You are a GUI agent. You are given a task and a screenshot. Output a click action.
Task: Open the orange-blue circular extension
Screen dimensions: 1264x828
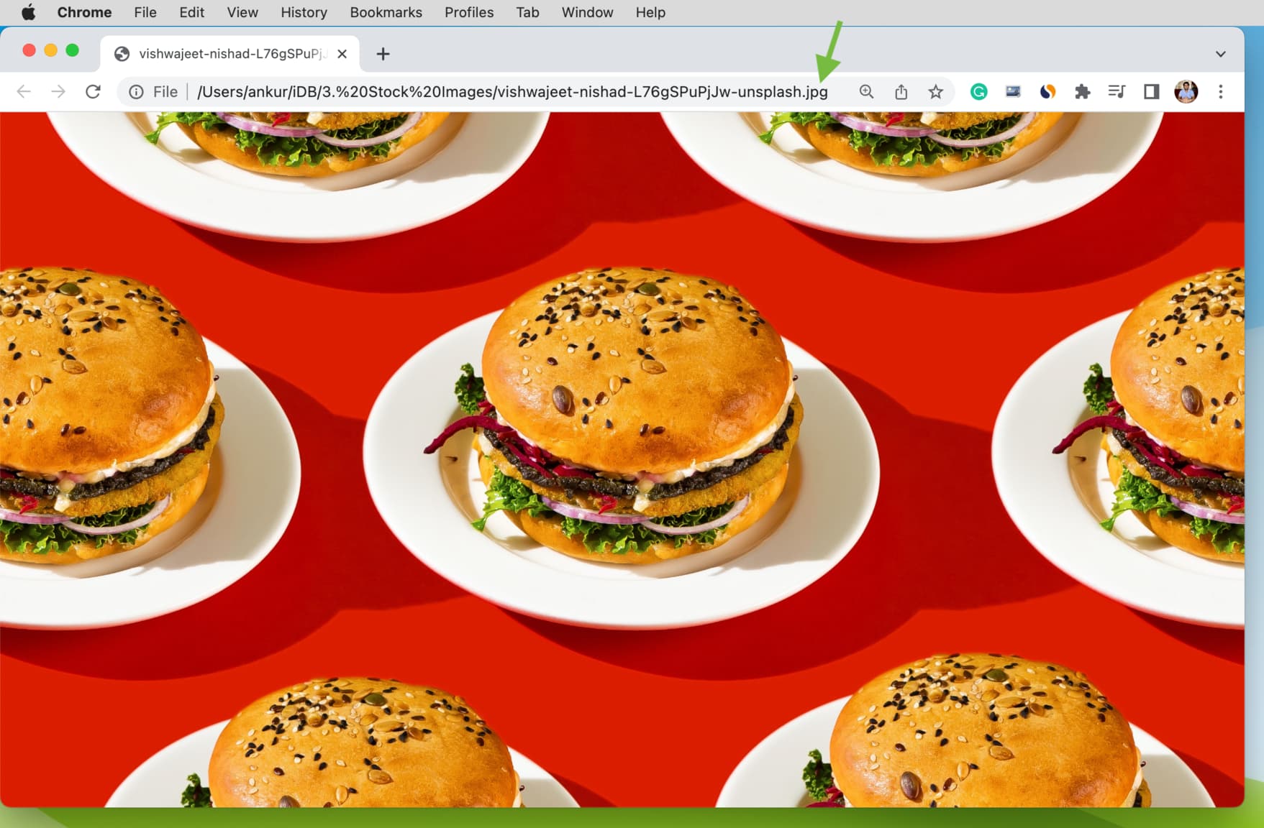click(1047, 92)
